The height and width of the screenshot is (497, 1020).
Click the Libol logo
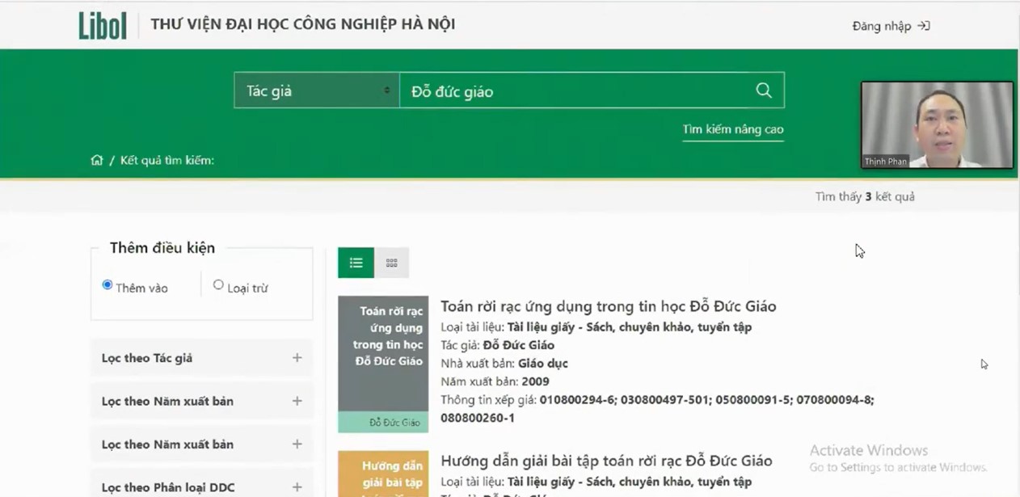point(103,25)
